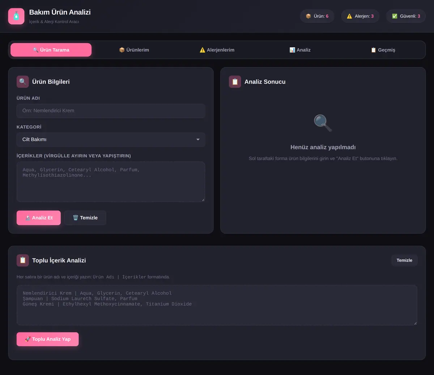Click into the bulk ingredients textarea
Image resolution: width=434 pixels, height=375 pixels.
(x=217, y=305)
